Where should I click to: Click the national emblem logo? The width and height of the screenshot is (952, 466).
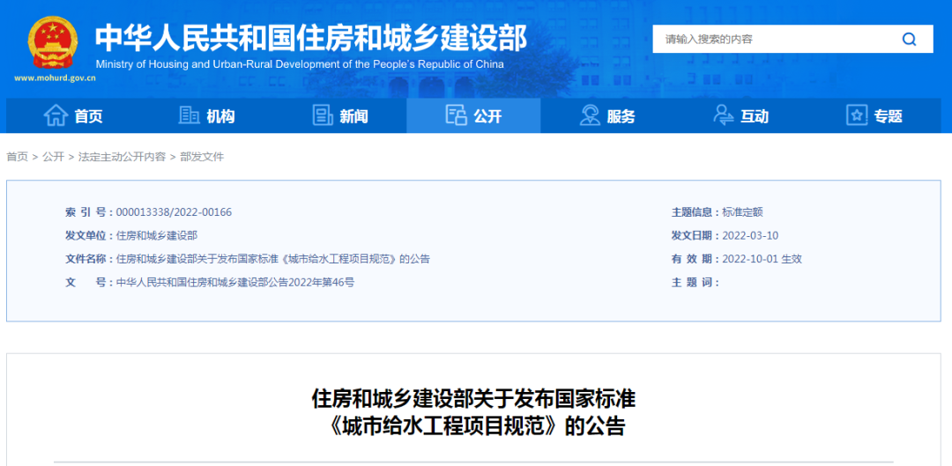[53, 42]
